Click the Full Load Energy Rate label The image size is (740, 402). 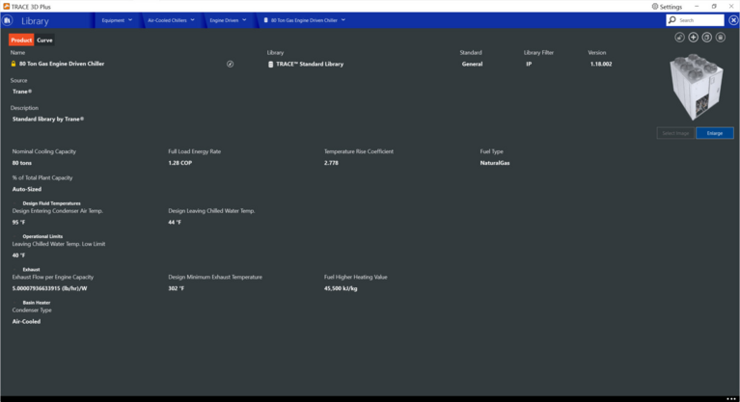[195, 151]
